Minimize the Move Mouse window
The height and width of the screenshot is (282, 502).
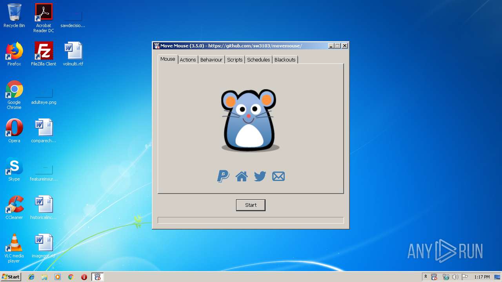pyautogui.click(x=331, y=46)
